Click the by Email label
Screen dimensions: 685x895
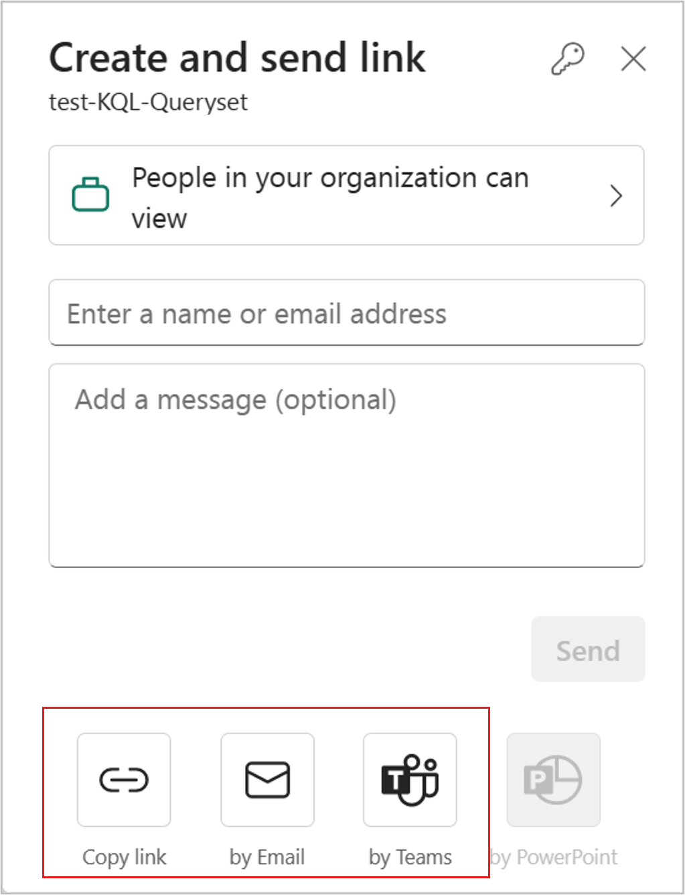(267, 857)
